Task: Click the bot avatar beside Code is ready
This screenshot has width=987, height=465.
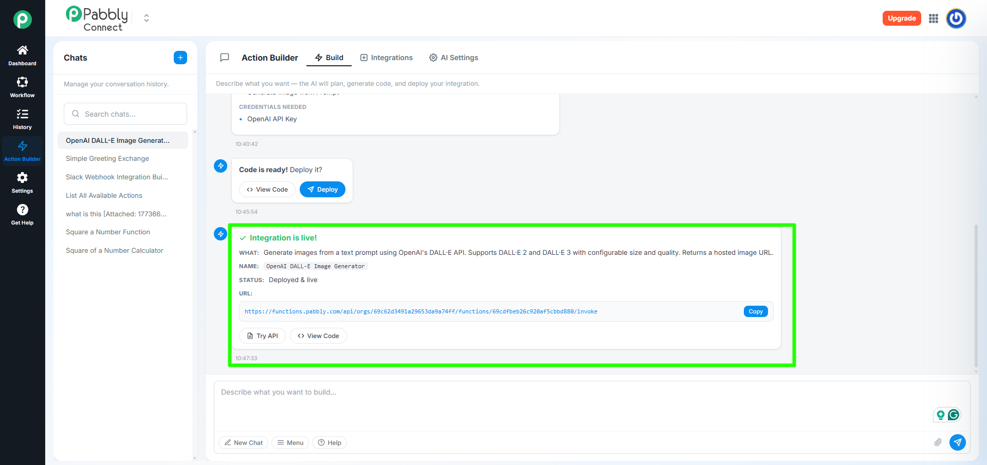Action: 221,166
